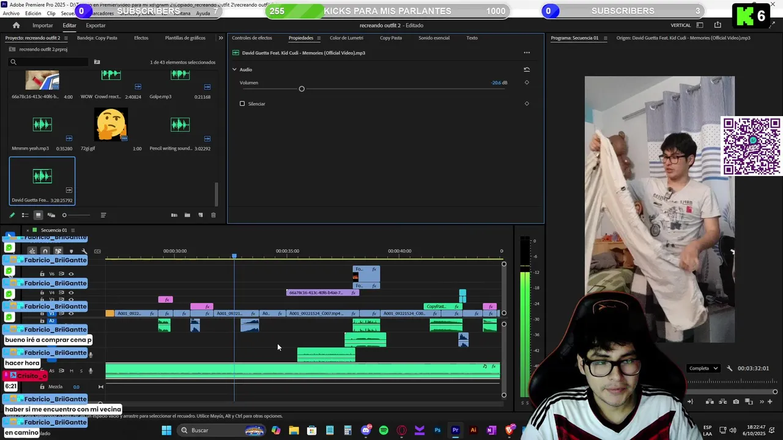Screen dimensions: 783x440
Task: Switch to Color de Lumetri tab
Action: pyautogui.click(x=346, y=38)
